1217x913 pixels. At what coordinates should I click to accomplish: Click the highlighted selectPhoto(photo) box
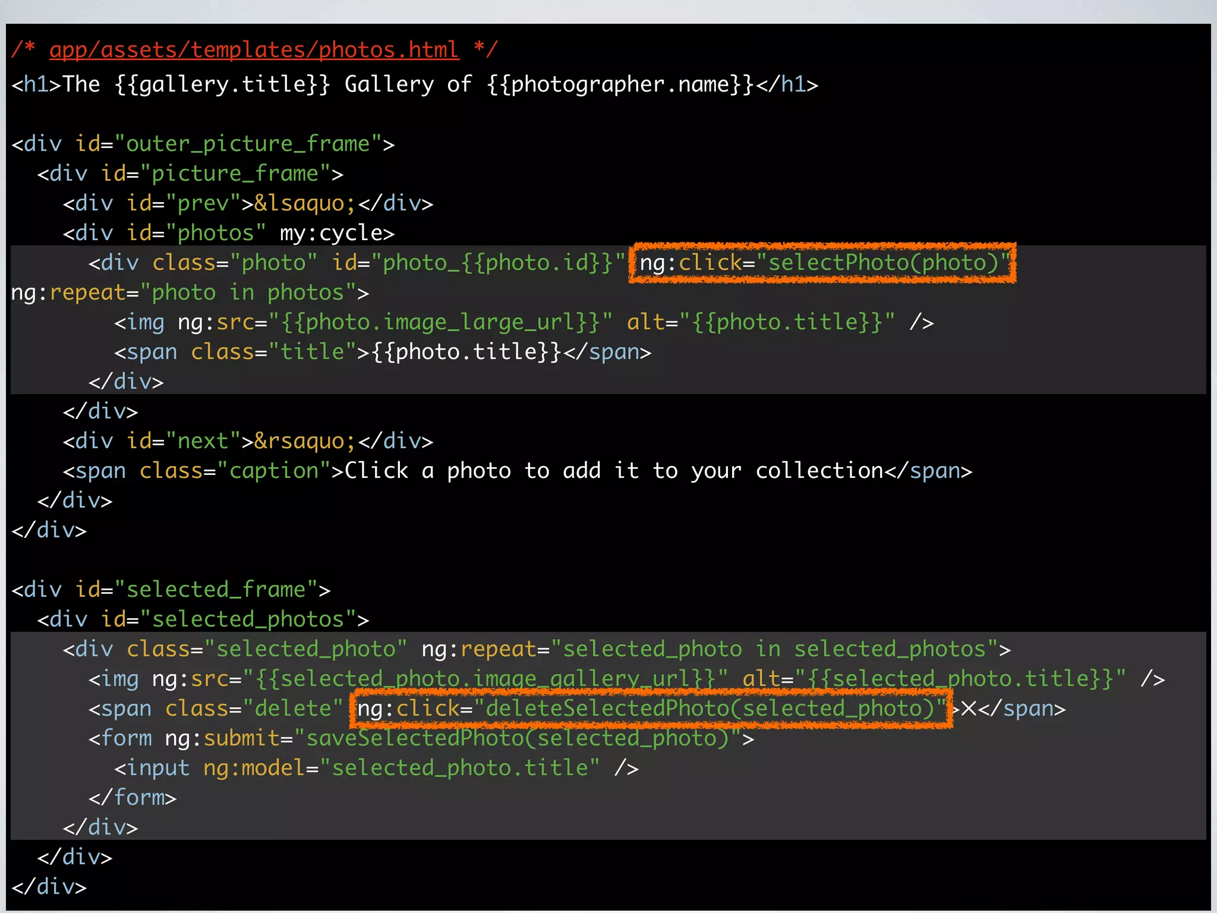pos(823,263)
